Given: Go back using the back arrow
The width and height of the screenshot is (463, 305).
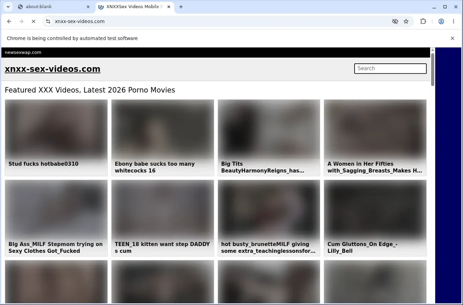Looking at the screenshot, I should click(x=9, y=22).
